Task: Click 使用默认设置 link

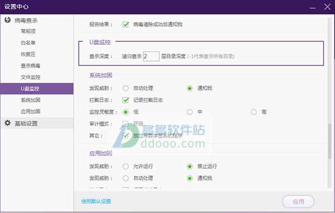Action: [x=96, y=201]
